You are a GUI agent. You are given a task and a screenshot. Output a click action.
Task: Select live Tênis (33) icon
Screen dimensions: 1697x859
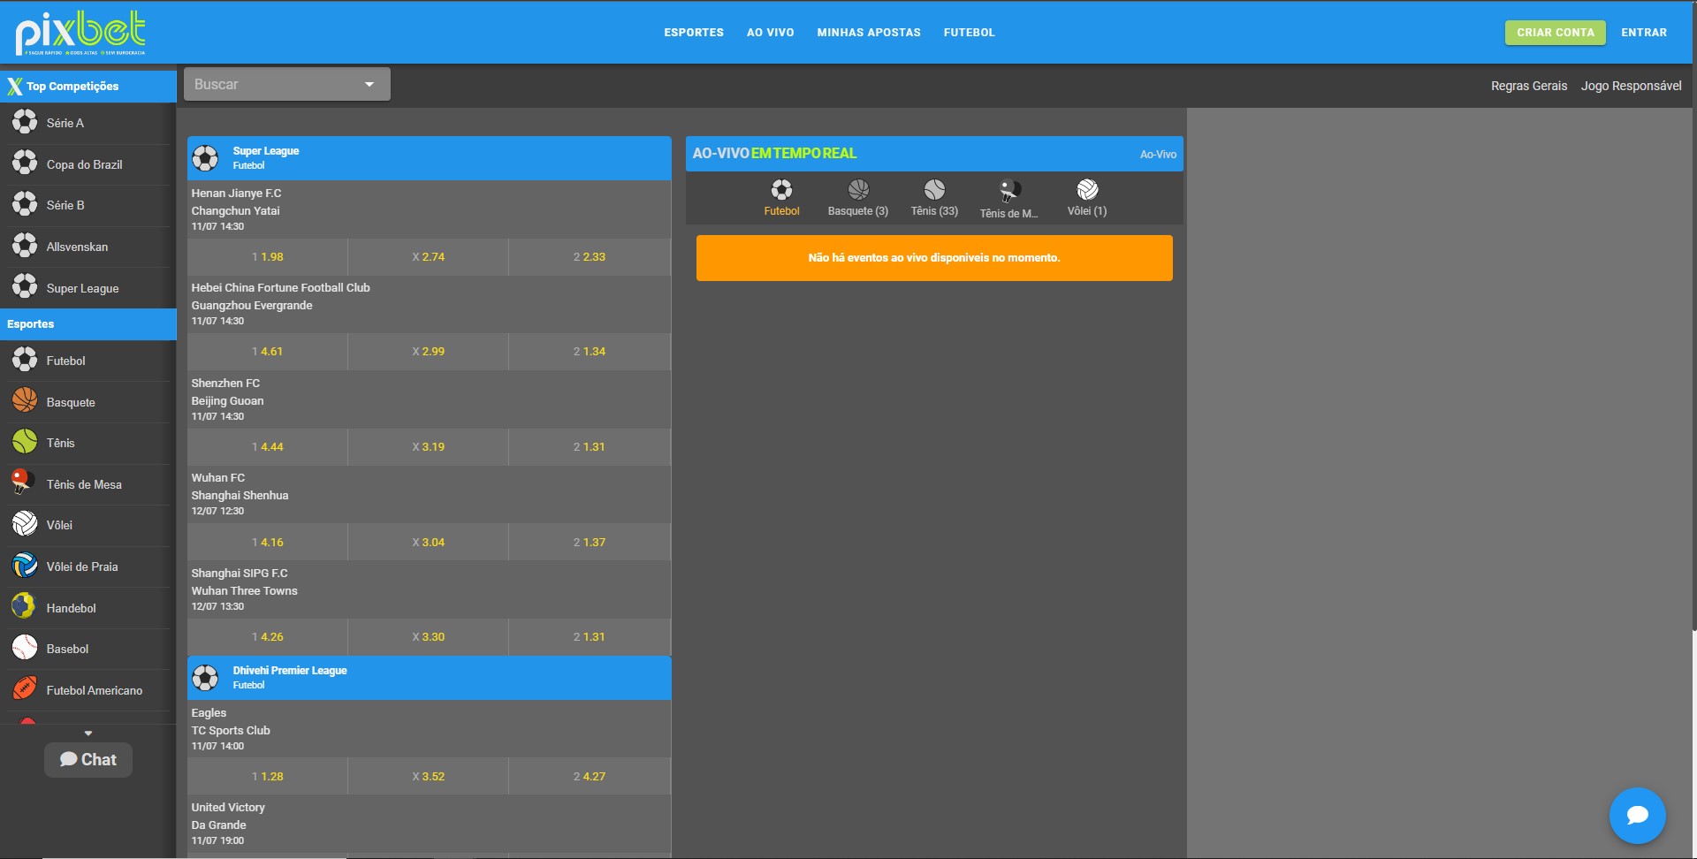(934, 189)
